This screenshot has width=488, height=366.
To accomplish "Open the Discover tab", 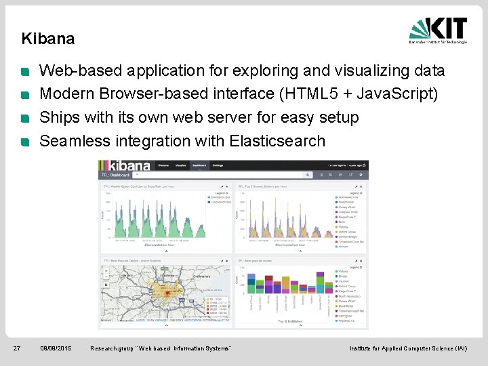I will pyautogui.click(x=163, y=165).
